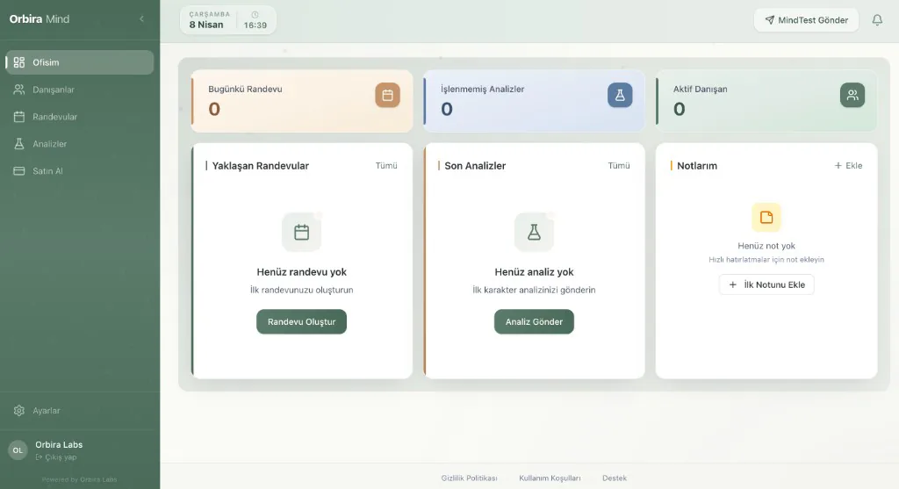Click the Henüz randevu yok text

(x=302, y=272)
